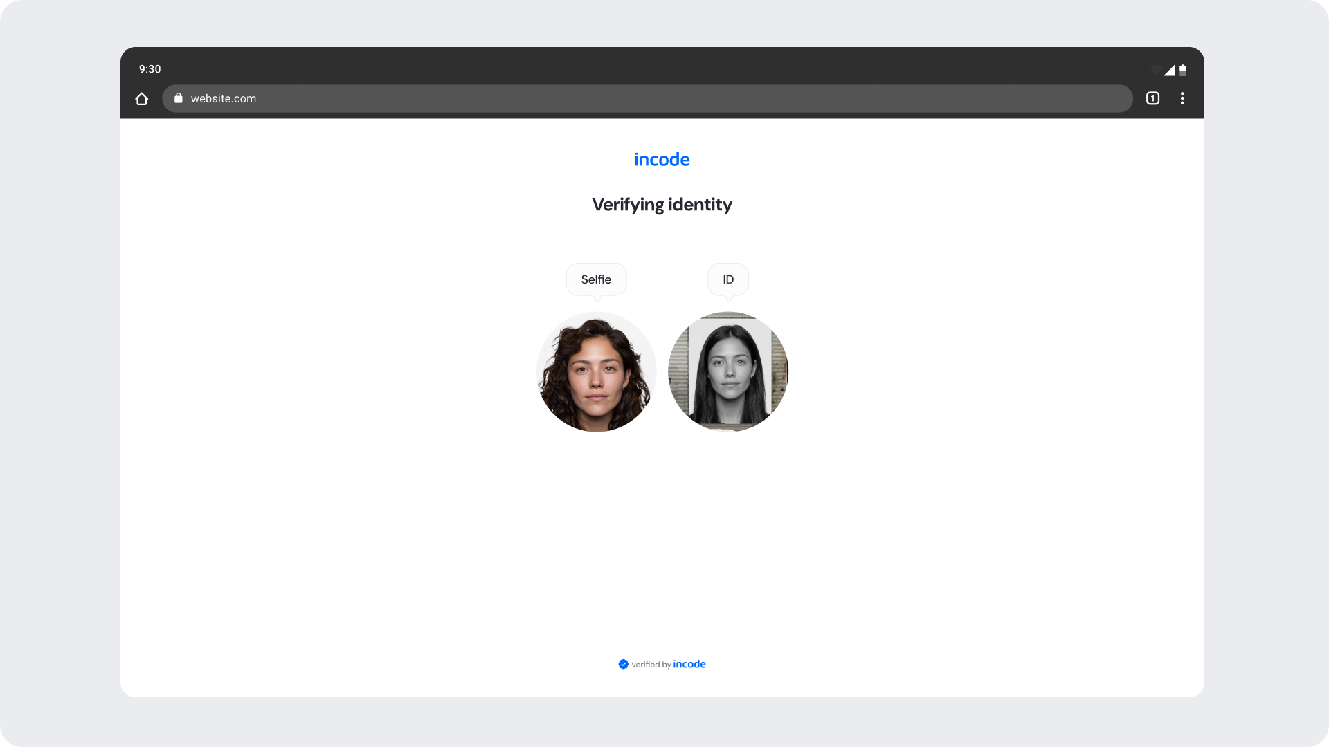Click the verified by text
This screenshot has width=1329, height=747.
(x=651, y=665)
